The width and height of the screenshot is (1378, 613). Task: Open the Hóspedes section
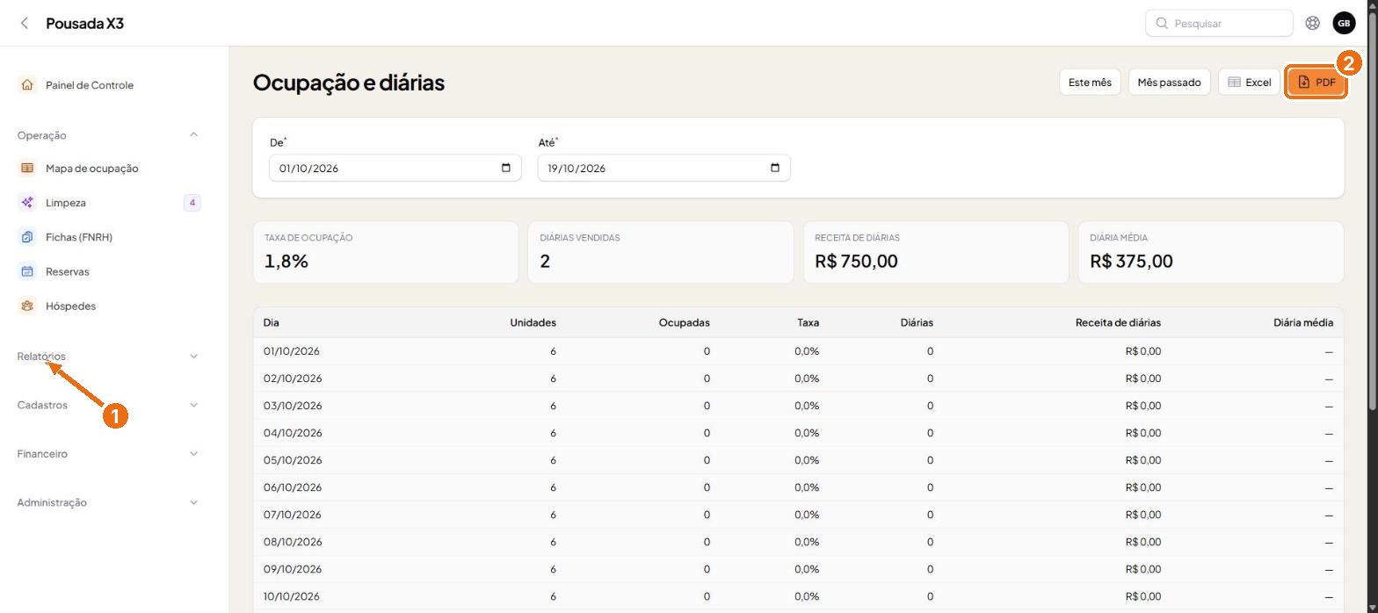70,306
